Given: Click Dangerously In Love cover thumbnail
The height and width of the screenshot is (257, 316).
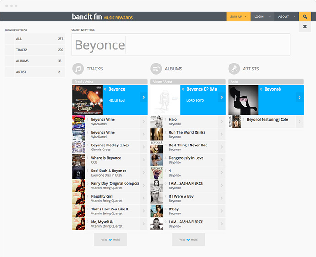Looking at the screenshot, I should [x=157, y=160].
